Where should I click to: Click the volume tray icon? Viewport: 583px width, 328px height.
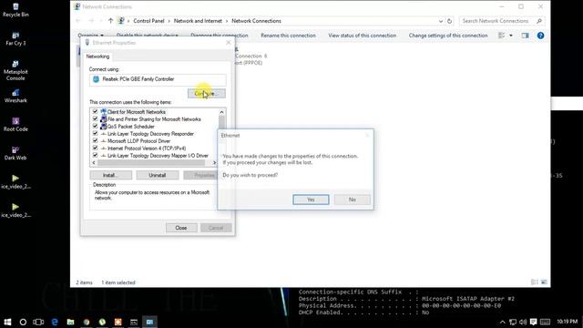(523, 322)
